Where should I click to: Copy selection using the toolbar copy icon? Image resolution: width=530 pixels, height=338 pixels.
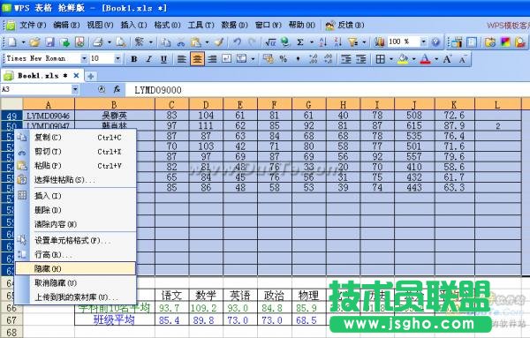click(x=165, y=41)
